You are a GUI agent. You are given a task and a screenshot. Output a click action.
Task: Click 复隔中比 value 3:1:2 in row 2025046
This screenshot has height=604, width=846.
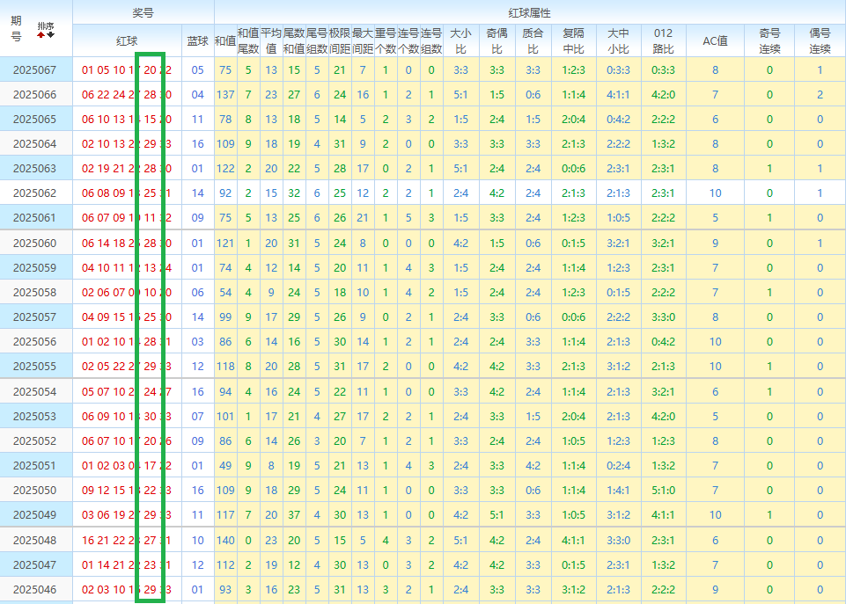[573, 589]
